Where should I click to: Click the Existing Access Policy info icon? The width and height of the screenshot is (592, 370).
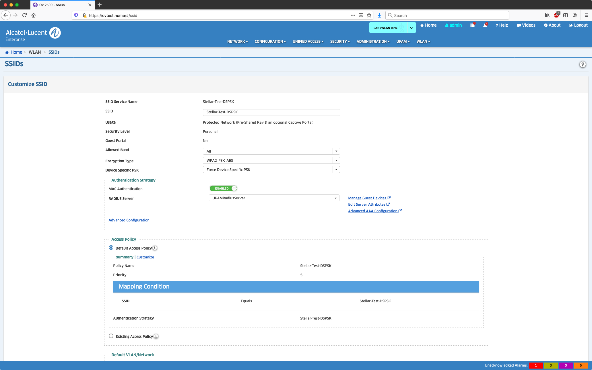[156, 336]
